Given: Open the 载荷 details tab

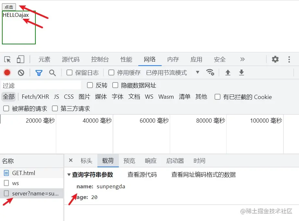Looking at the screenshot, I should pos(108,161).
